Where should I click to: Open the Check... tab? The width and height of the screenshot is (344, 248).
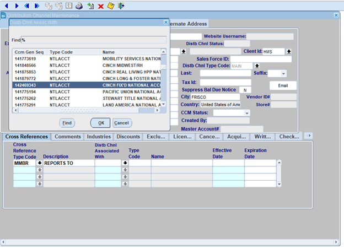(289, 137)
